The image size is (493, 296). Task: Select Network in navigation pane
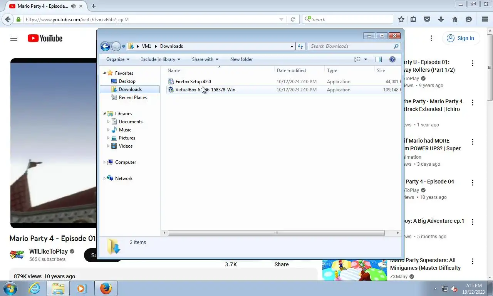124,178
